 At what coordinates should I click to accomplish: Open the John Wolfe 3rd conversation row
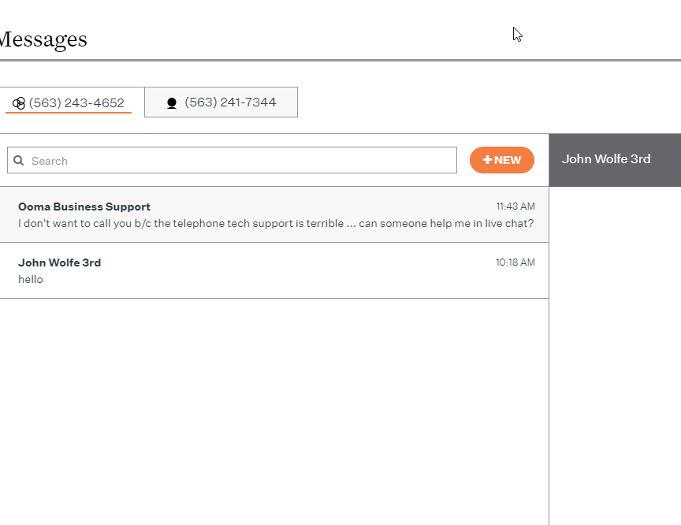274,270
